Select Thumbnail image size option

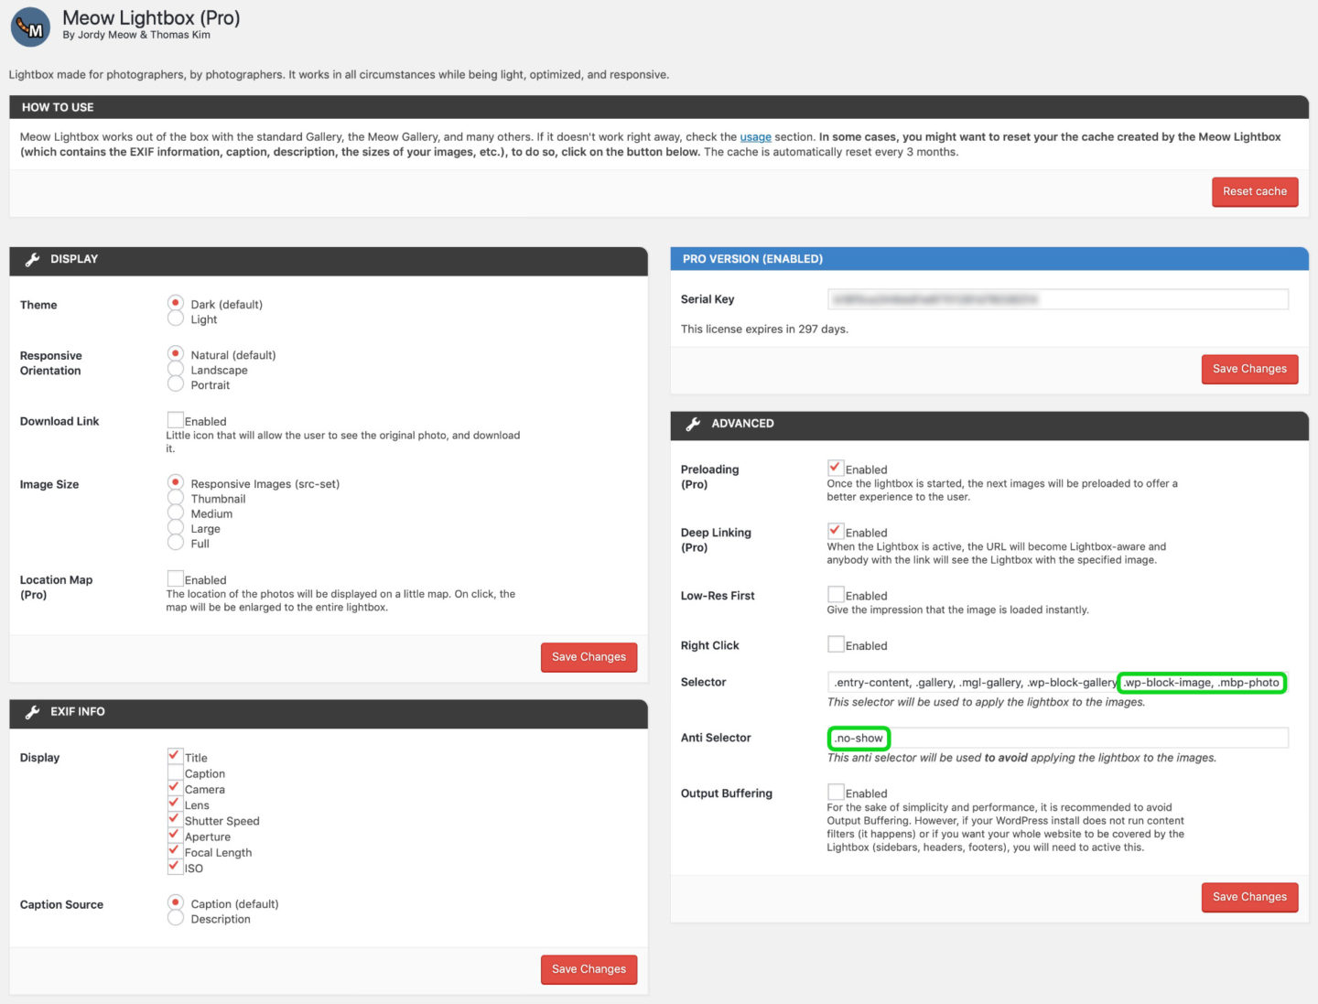pyautogui.click(x=176, y=498)
